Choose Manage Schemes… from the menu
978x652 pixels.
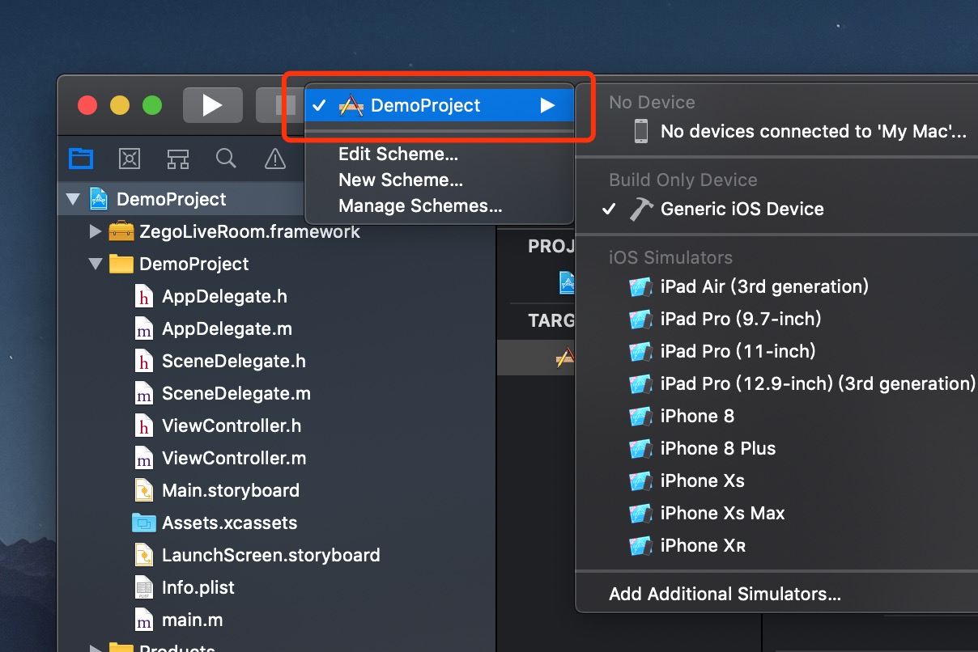click(x=420, y=205)
